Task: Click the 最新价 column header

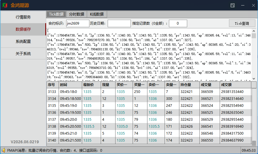Action: pos(91,85)
